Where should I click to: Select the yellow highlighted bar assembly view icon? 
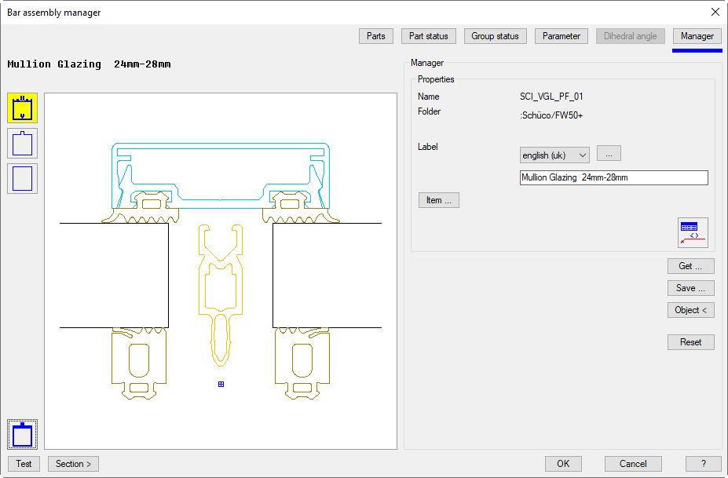(x=22, y=108)
